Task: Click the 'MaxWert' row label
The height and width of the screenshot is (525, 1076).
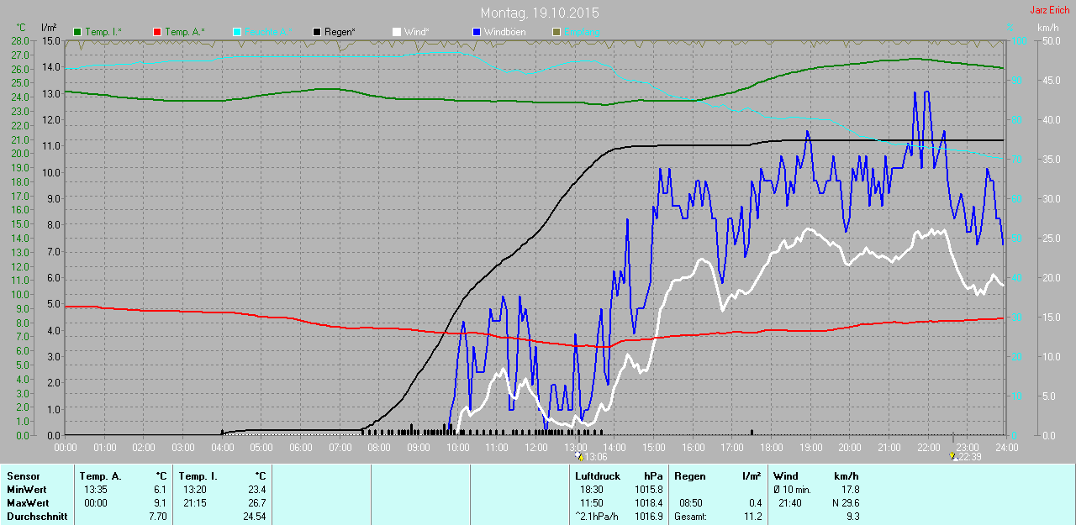Action: 27,503
